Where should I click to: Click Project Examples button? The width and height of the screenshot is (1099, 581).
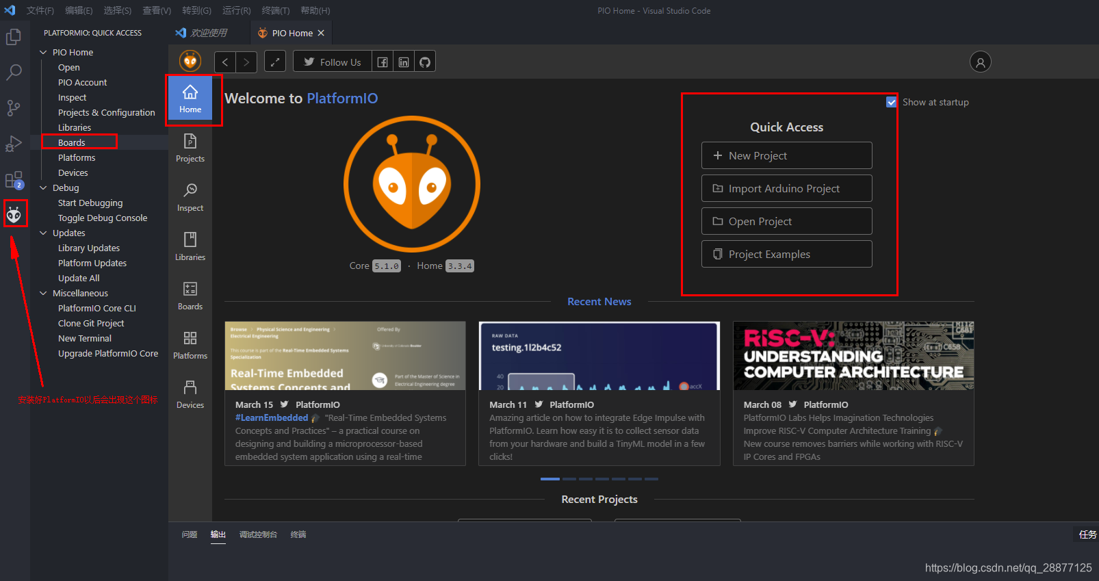[x=786, y=254]
